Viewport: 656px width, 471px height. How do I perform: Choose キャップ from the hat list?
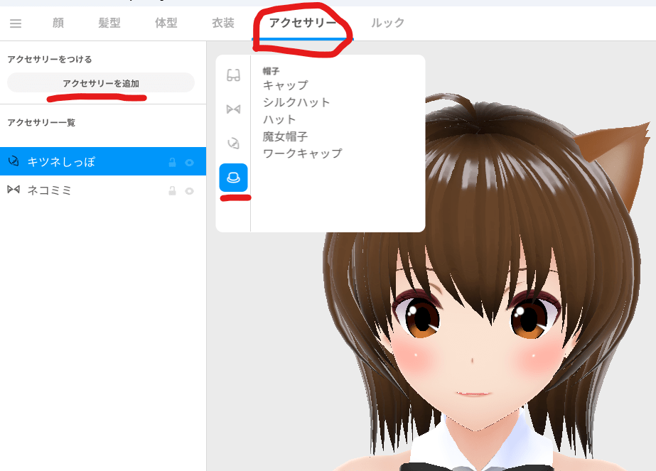tap(285, 85)
